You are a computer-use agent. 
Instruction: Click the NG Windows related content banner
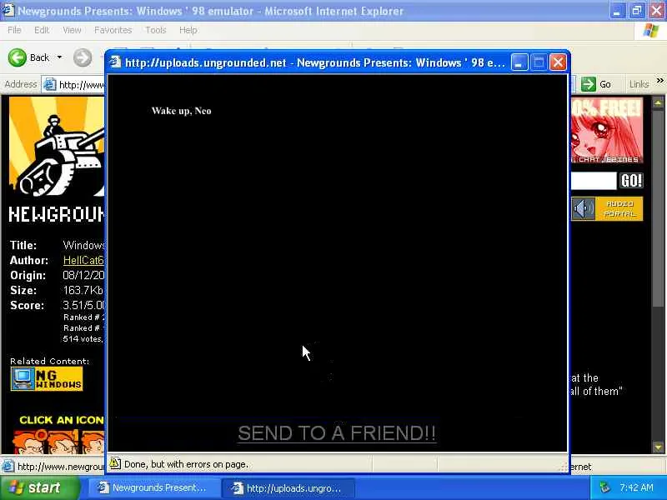coord(47,379)
